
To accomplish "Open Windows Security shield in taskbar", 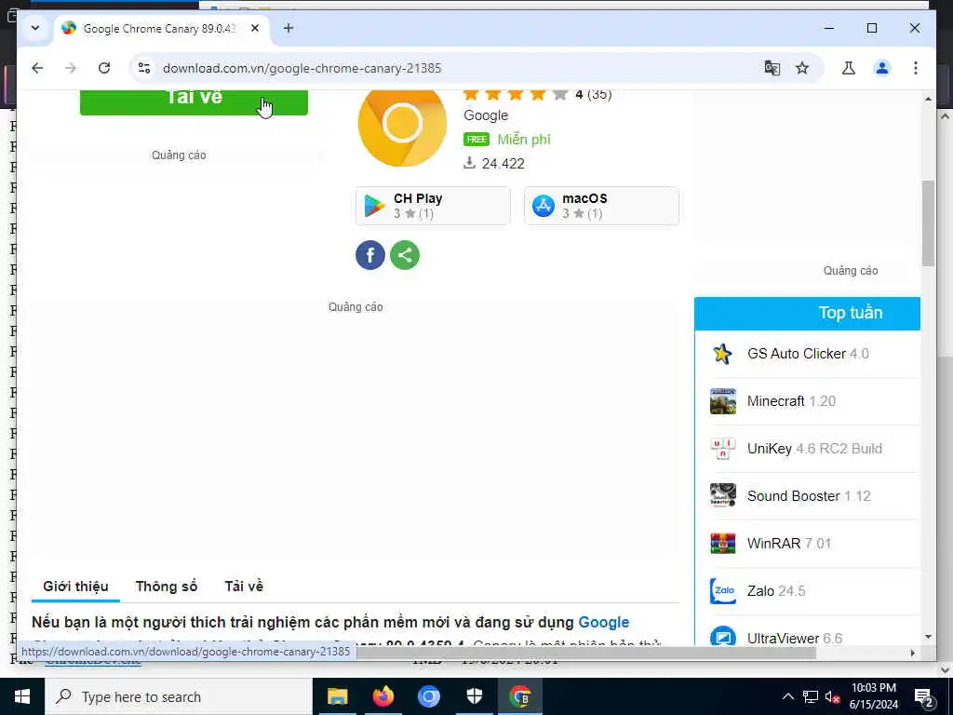I will (x=474, y=696).
